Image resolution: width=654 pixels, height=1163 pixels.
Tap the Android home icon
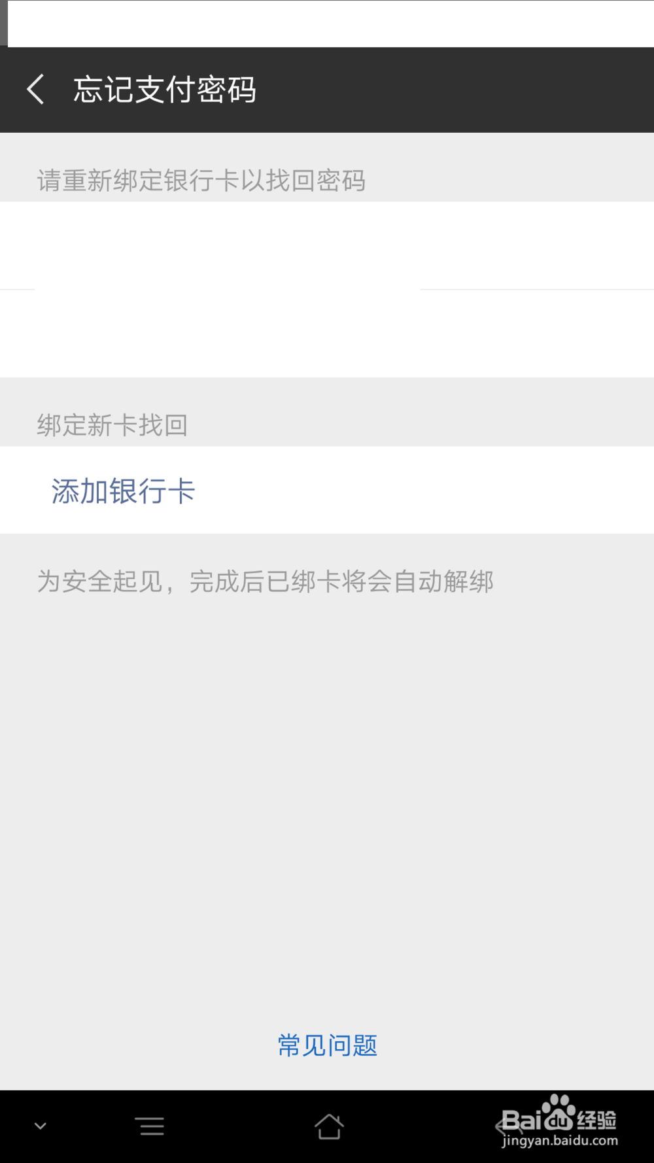pyautogui.click(x=328, y=1126)
